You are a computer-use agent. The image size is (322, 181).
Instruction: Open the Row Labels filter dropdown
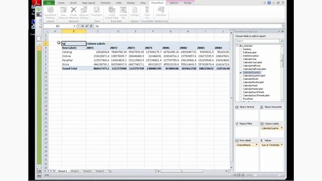(84, 48)
